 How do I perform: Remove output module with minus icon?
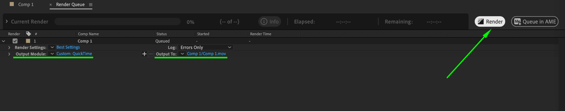(x=151, y=54)
